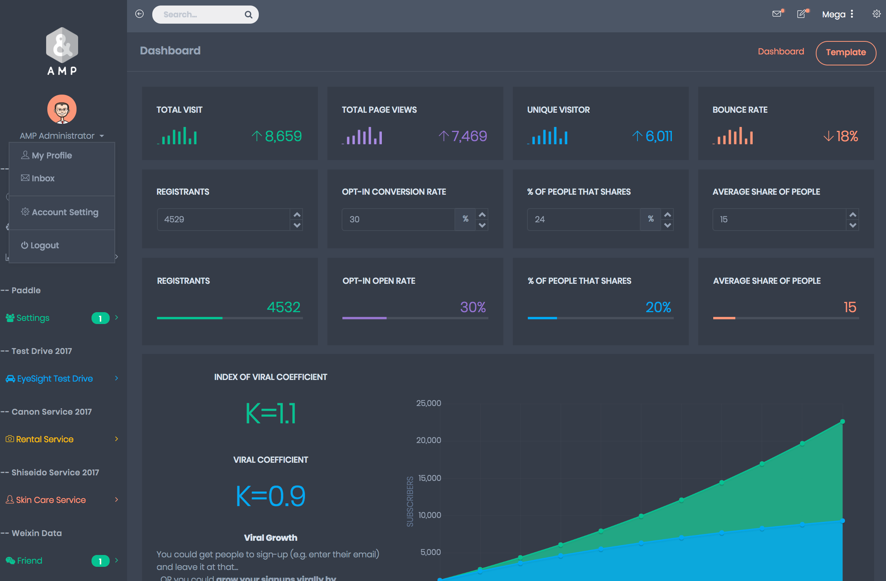Open Settings under Paddle
The width and height of the screenshot is (886, 581).
tap(33, 318)
